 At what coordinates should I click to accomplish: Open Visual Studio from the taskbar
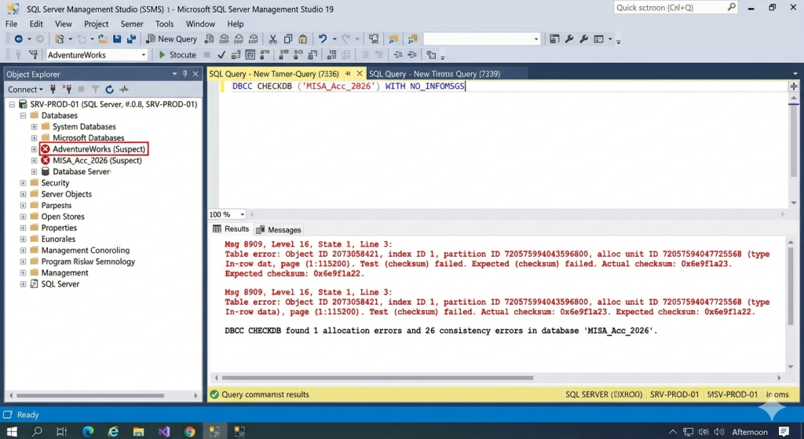point(164,431)
